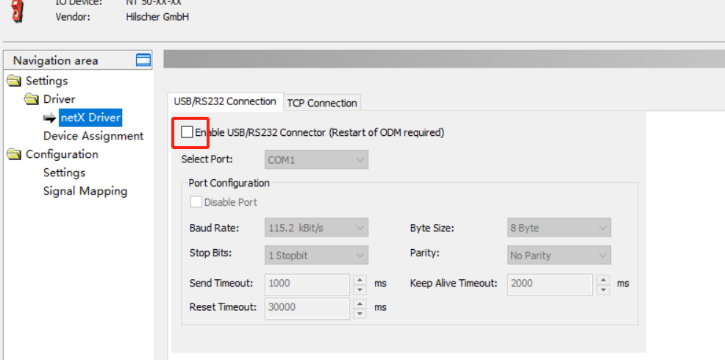Click the Navigation area panel toggle icon
725x360 pixels.
point(143,60)
